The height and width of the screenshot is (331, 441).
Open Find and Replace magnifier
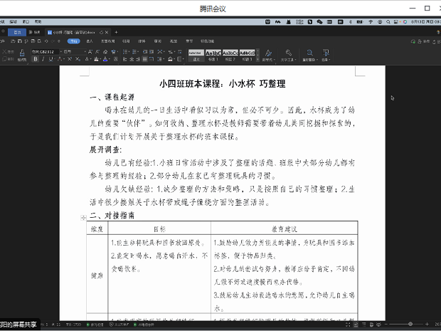(309, 56)
